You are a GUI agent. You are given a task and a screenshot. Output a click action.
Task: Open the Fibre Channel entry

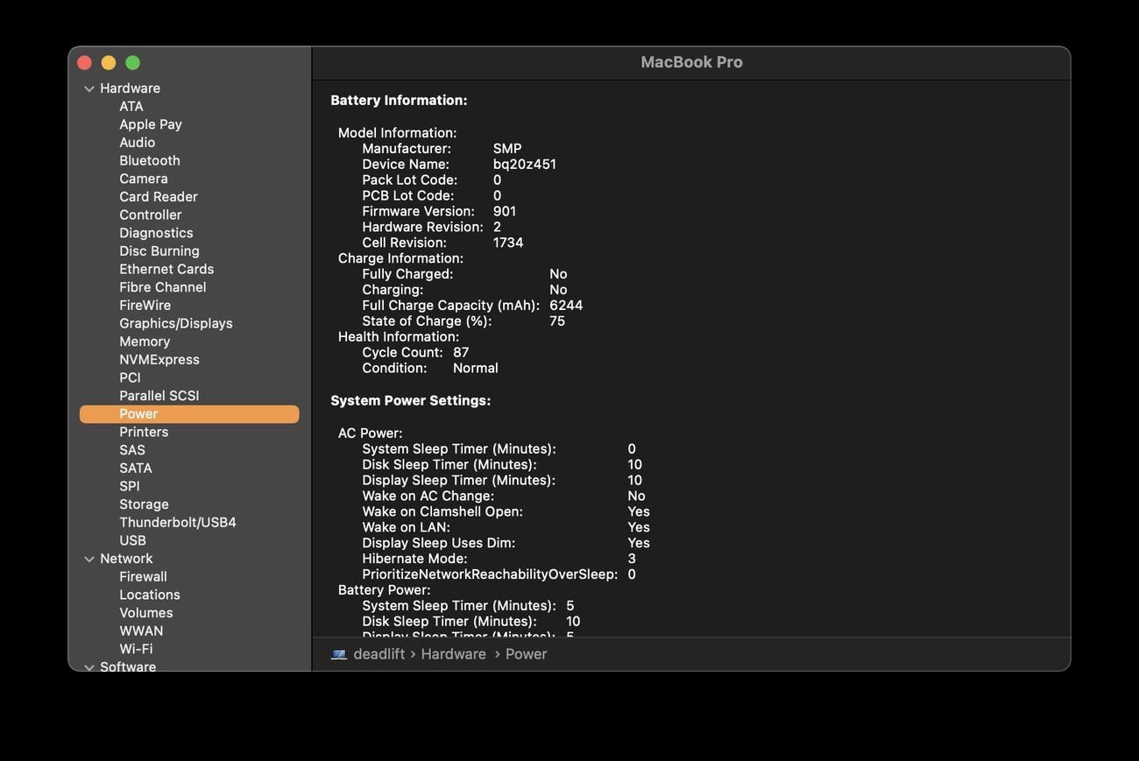coord(163,287)
